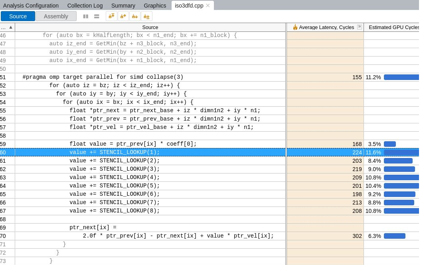Open the Analysis Configuration tab
The width and height of the screenshot is (421, 265).
(31, 6)
